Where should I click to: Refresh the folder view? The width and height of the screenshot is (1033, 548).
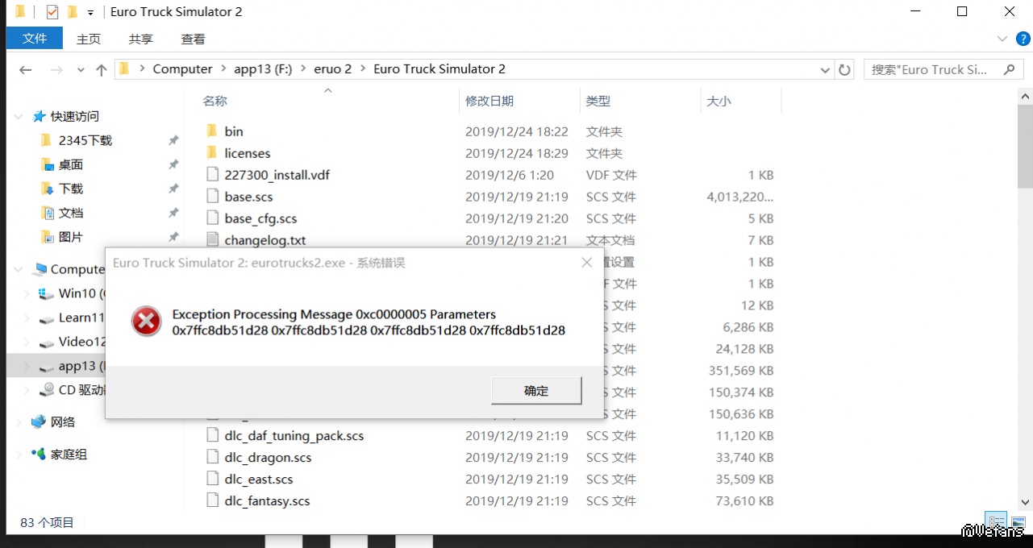pyautogui.click(x=844, y=69)
